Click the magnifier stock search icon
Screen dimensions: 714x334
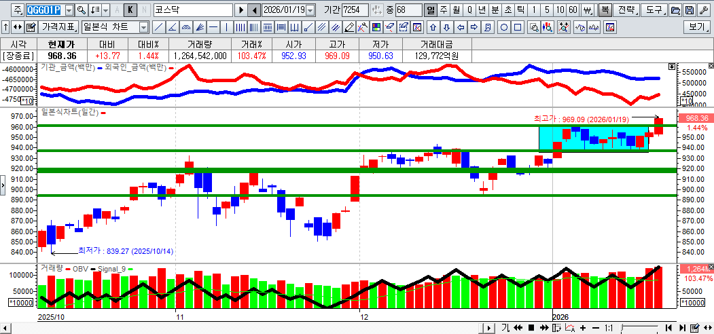click(x=82, y=10)
